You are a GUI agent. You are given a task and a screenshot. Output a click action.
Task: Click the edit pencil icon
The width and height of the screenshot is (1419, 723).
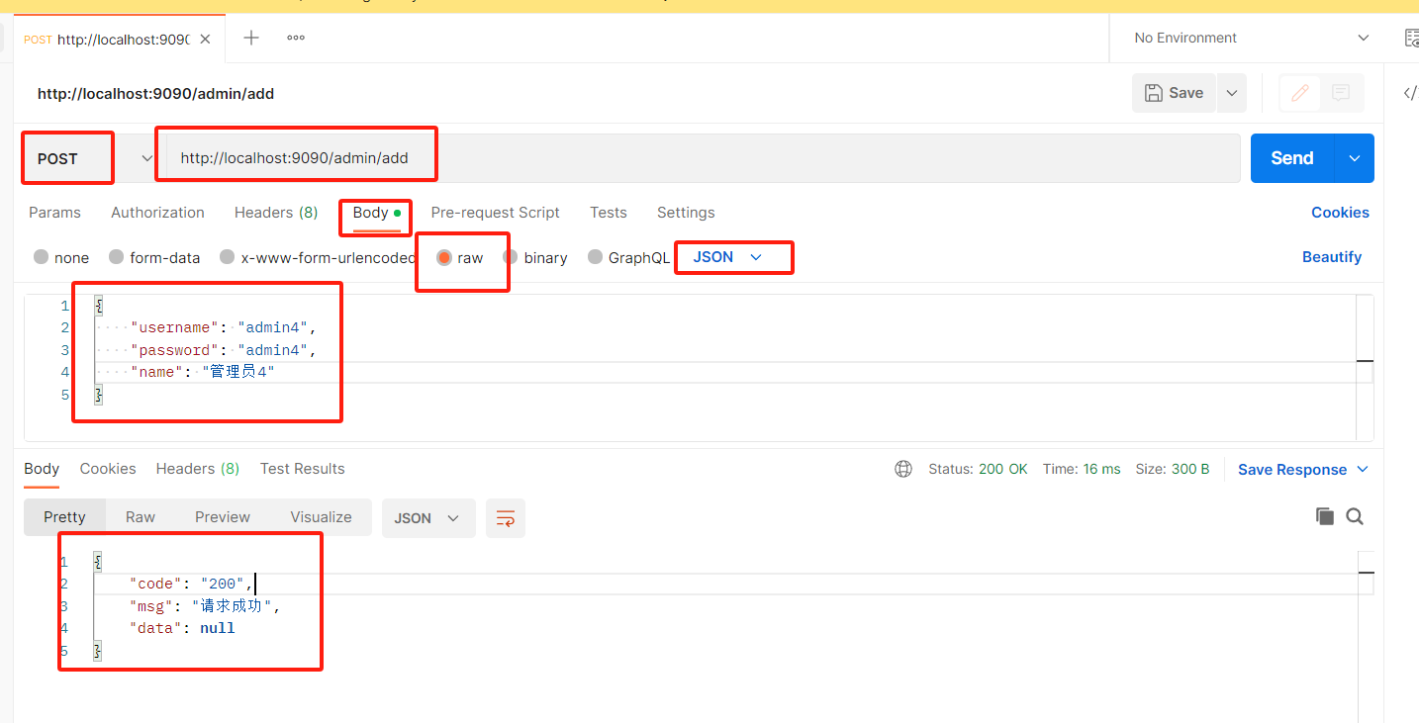(1300, 93)
